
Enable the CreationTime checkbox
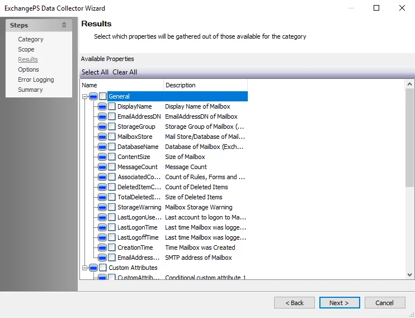[x=112, y=247]
